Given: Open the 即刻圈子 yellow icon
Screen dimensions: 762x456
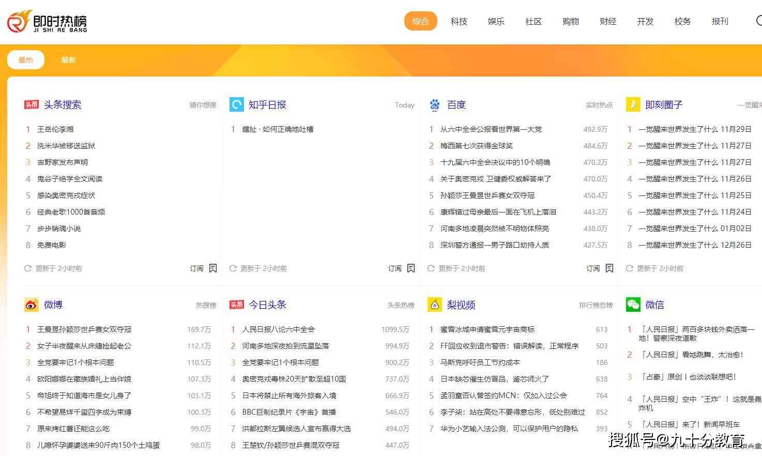Looking at the screenshot, I should (633, 104).
